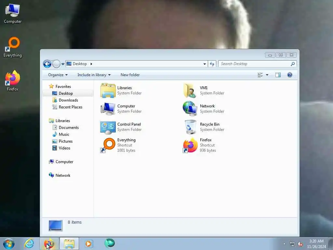Click Windows Explorer taskbar button
The height and width of the screenshot is (250, 333).
click(69, 243)
